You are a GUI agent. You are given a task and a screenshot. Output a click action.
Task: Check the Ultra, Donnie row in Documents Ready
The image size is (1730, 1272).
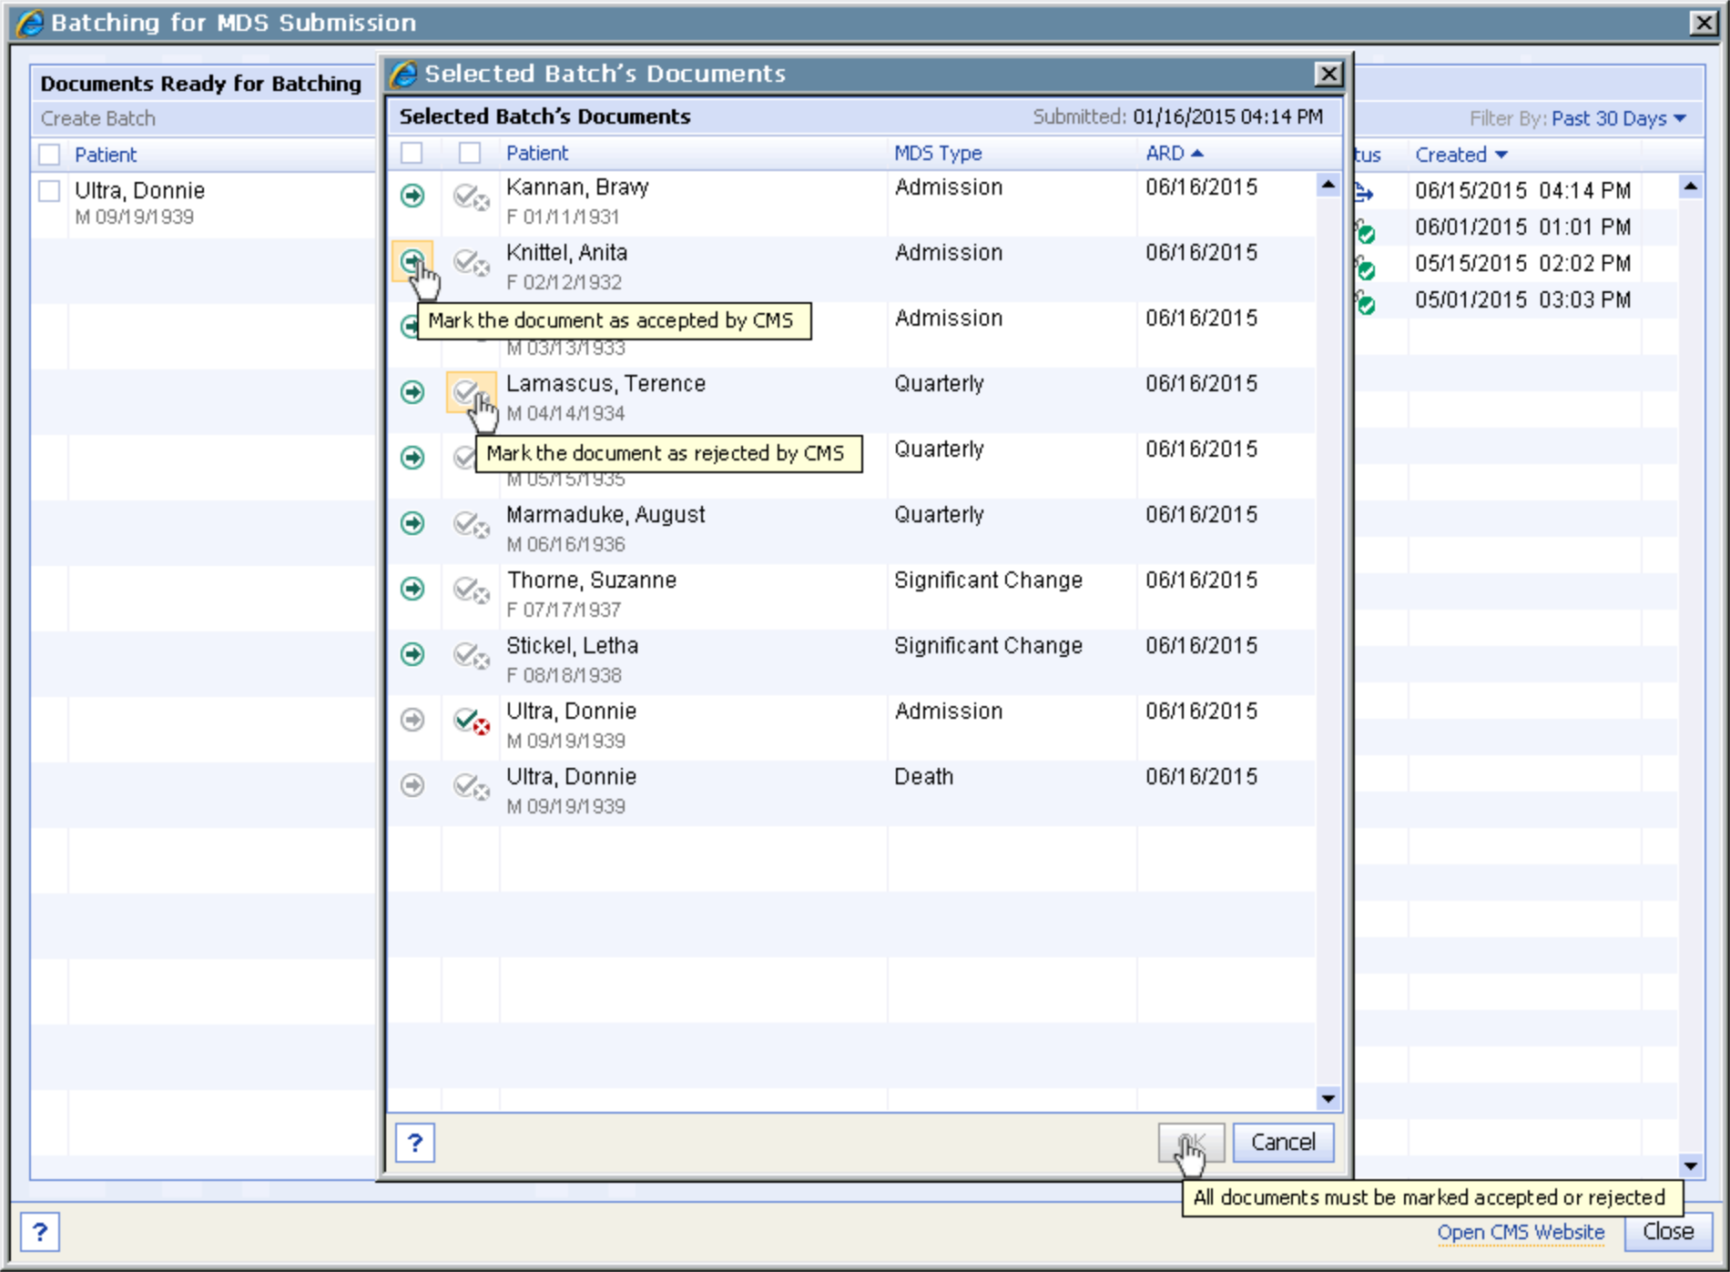coord(50,191)
